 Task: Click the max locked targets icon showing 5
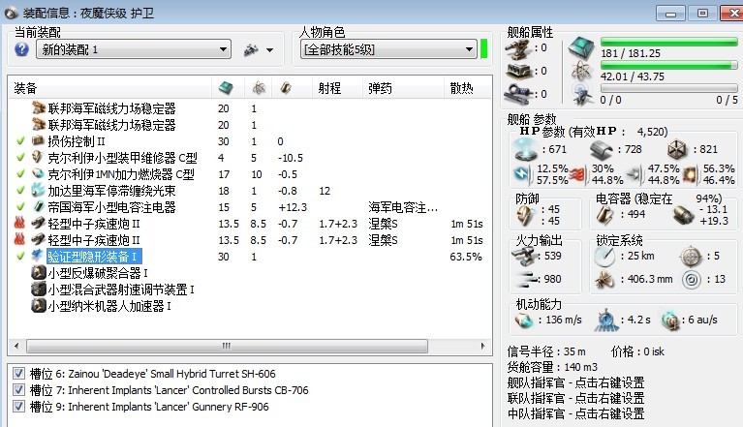[691, 257]
